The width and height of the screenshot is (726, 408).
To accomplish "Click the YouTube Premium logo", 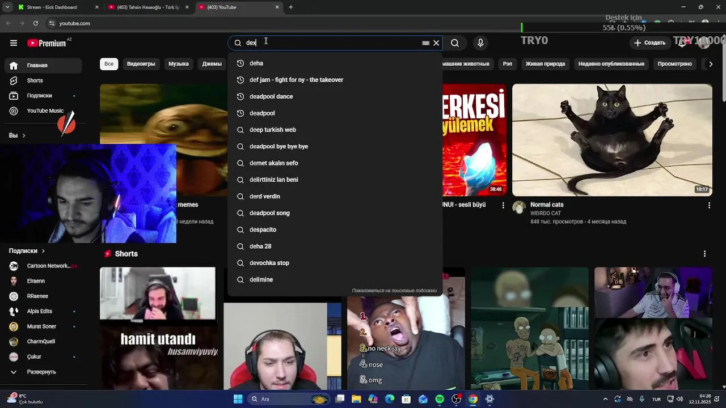I will (47, 43).
